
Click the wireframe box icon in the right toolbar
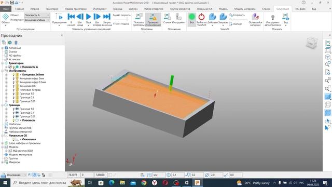tap(327, 104)
